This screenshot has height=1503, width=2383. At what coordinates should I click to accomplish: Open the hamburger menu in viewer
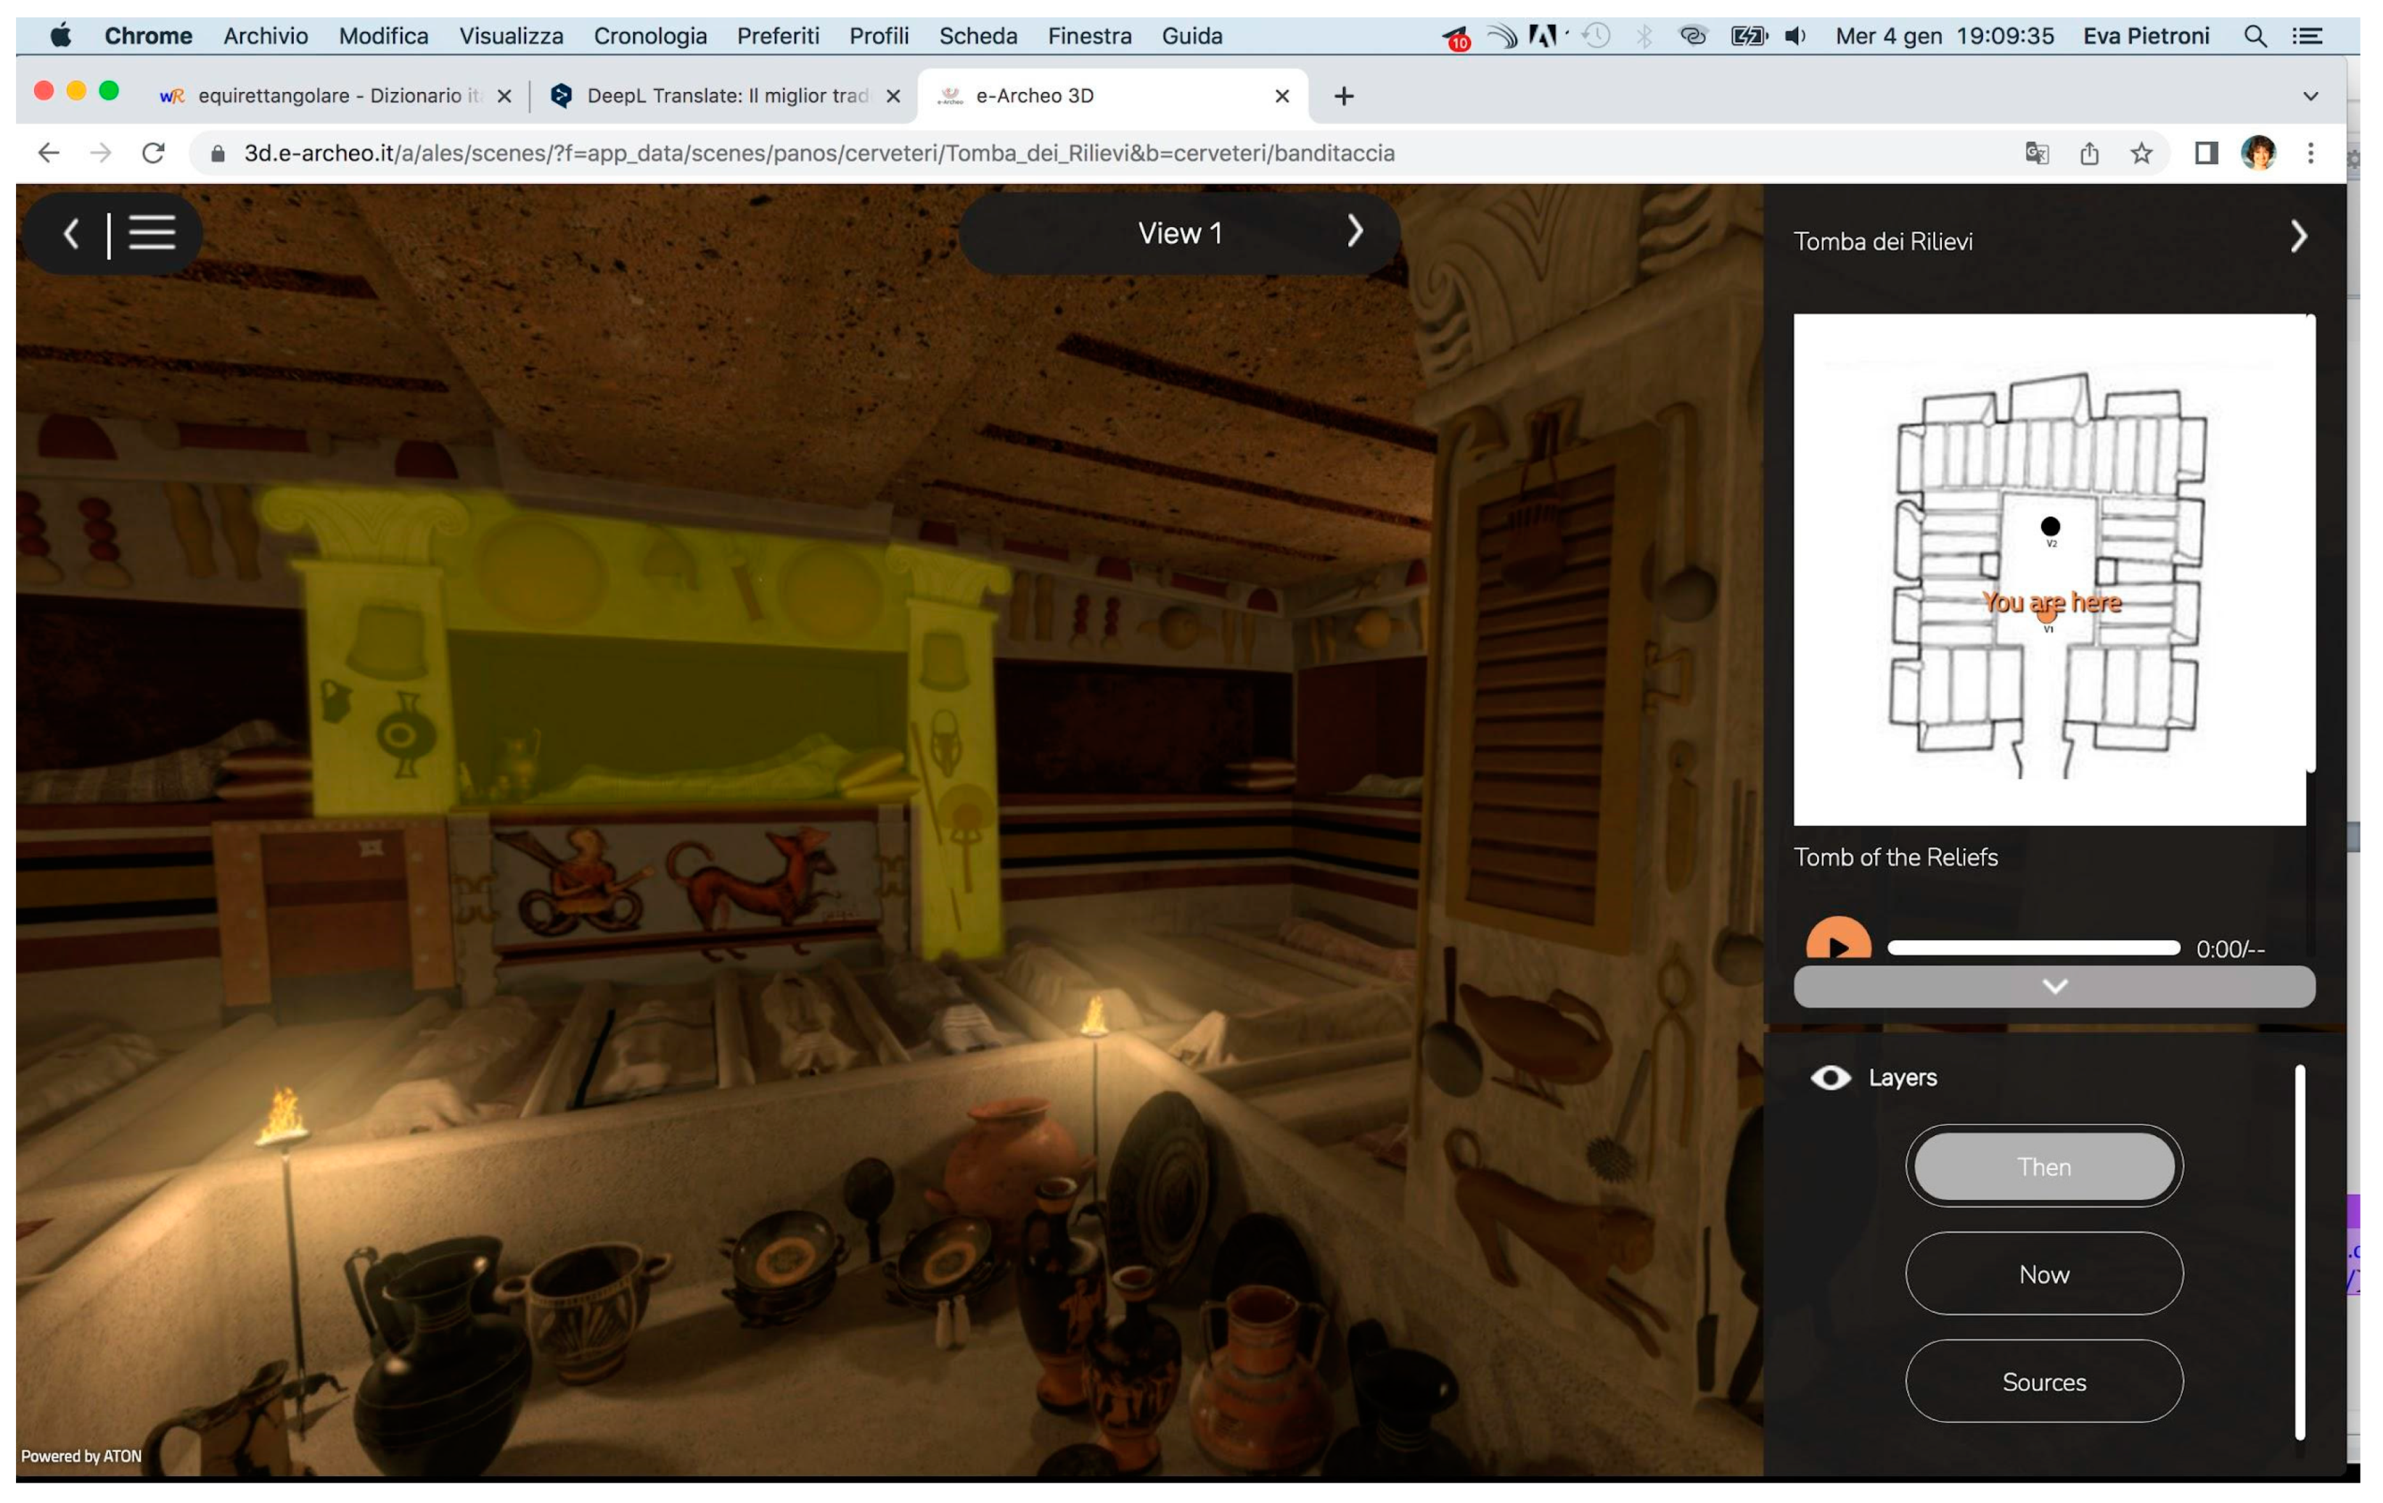152,234
